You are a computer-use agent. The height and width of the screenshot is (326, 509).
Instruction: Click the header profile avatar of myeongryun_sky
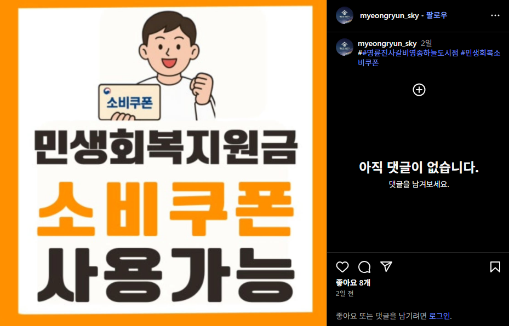click(x=345, y=15)
